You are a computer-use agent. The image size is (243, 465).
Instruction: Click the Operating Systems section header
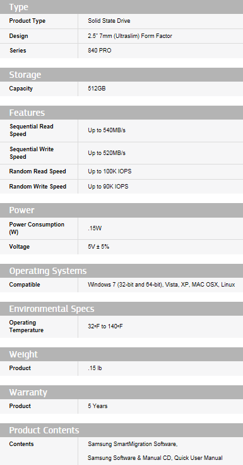click(121, 271)
